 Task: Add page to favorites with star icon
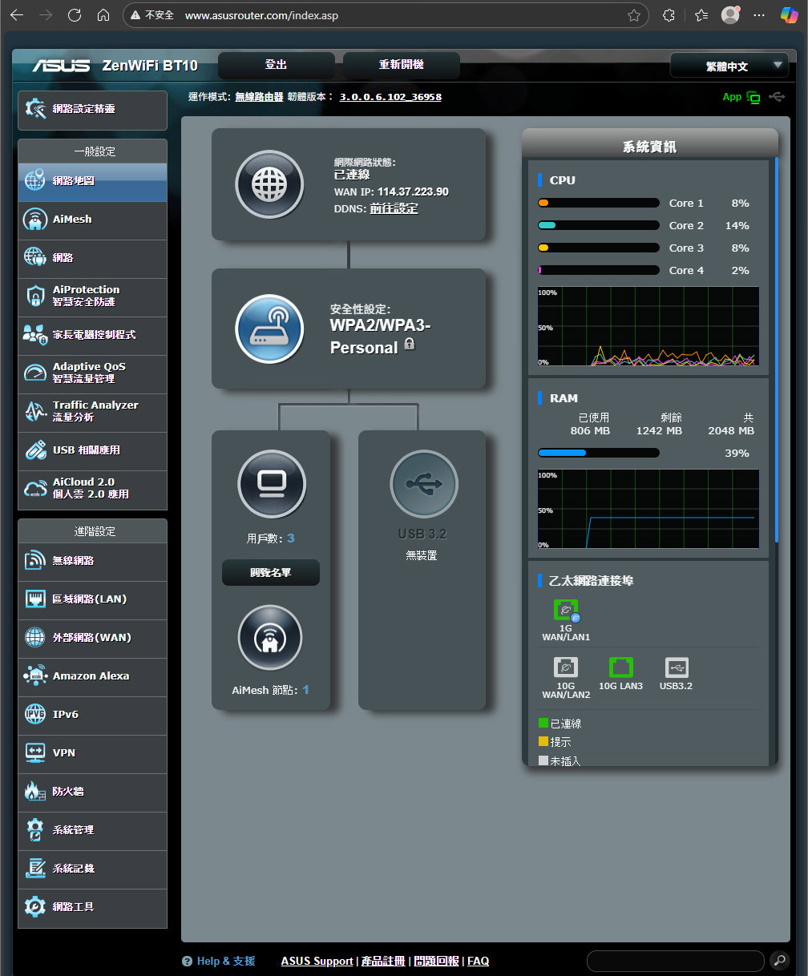coord(634,15)
